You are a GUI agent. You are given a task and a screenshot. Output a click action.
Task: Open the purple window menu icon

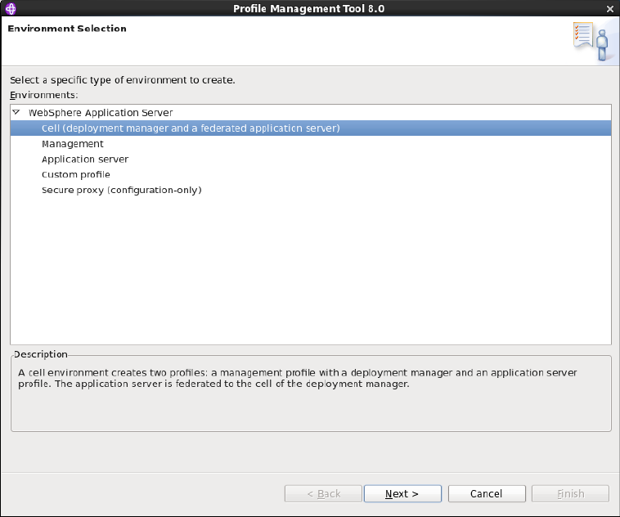11,8
